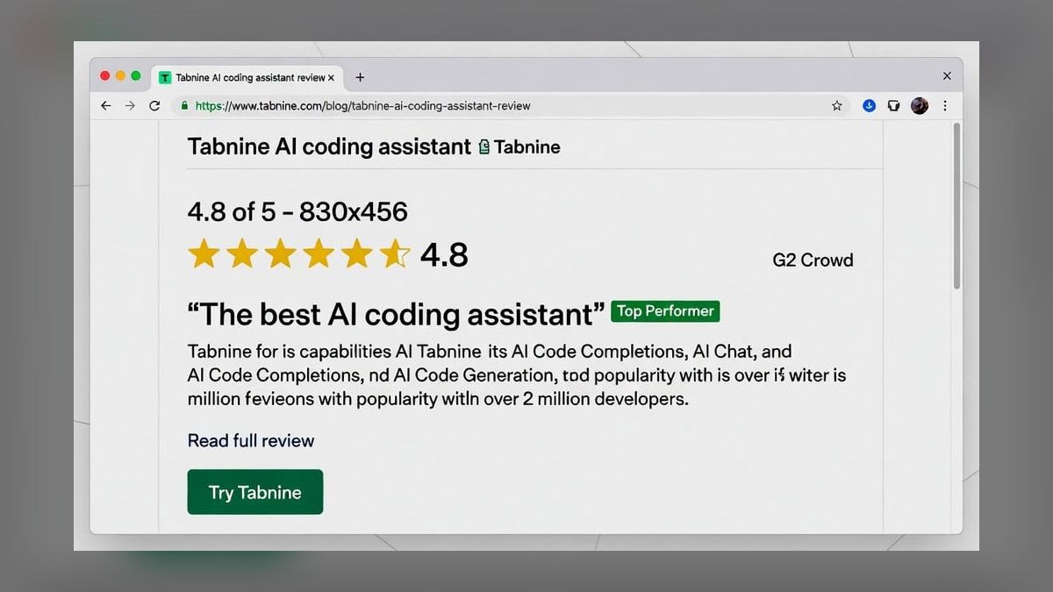This screenshot has width=1053, height=592.
Task: Click the Tabnine AI coding assistant heading
Action: pyautogui.click(x=329, y=146)
